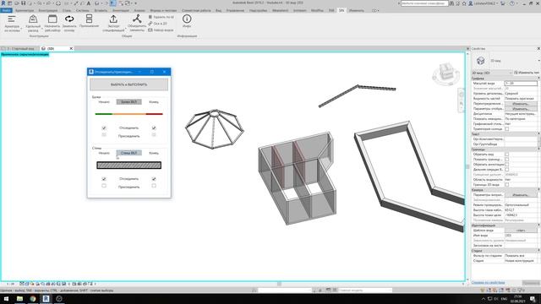Click the small 'axes to 2D' tool icon
The height and width of the screenshot is (304, 541).
[x=150, y=24]
